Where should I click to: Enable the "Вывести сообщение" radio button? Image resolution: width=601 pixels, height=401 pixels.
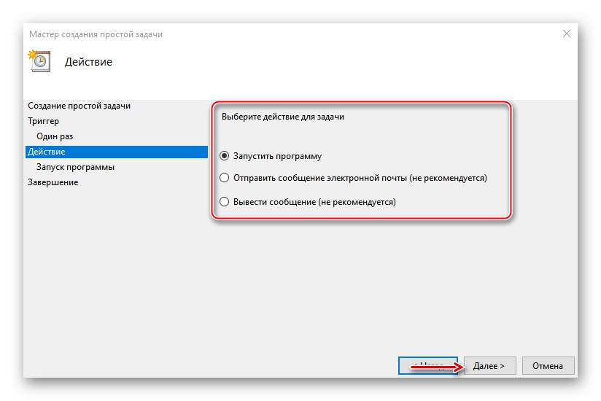point(225,202)
